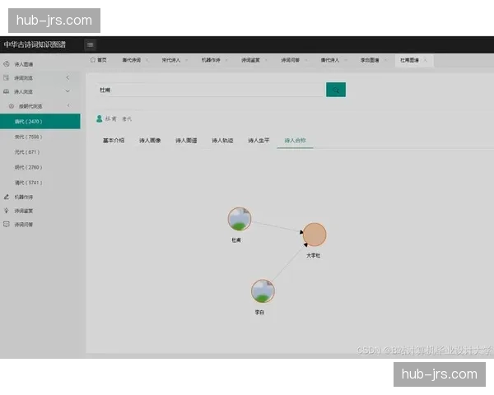Screen dimensions: 494x395
Task: Click the sidebar 机器作诗 pencil icon
Action: pos(7,197)
